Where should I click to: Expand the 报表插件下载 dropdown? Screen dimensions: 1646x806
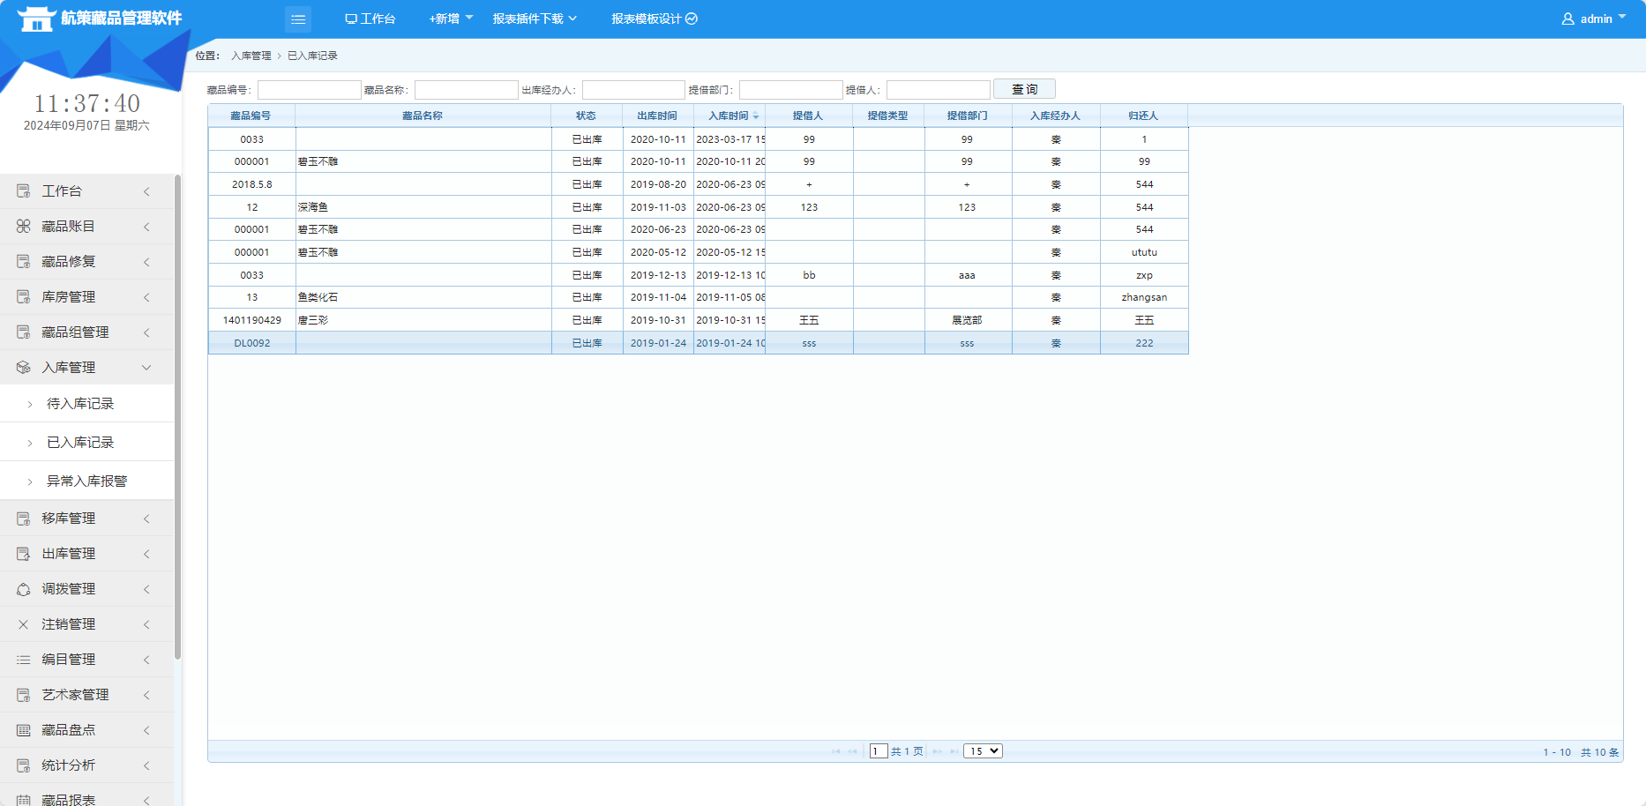pos(535,19)
